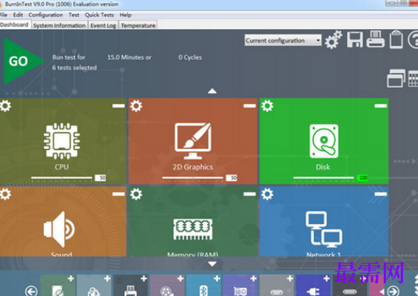This screenshot has width=418, height=296.
Task: Switch to the Temperature tab
Action: tap(138, 25)
